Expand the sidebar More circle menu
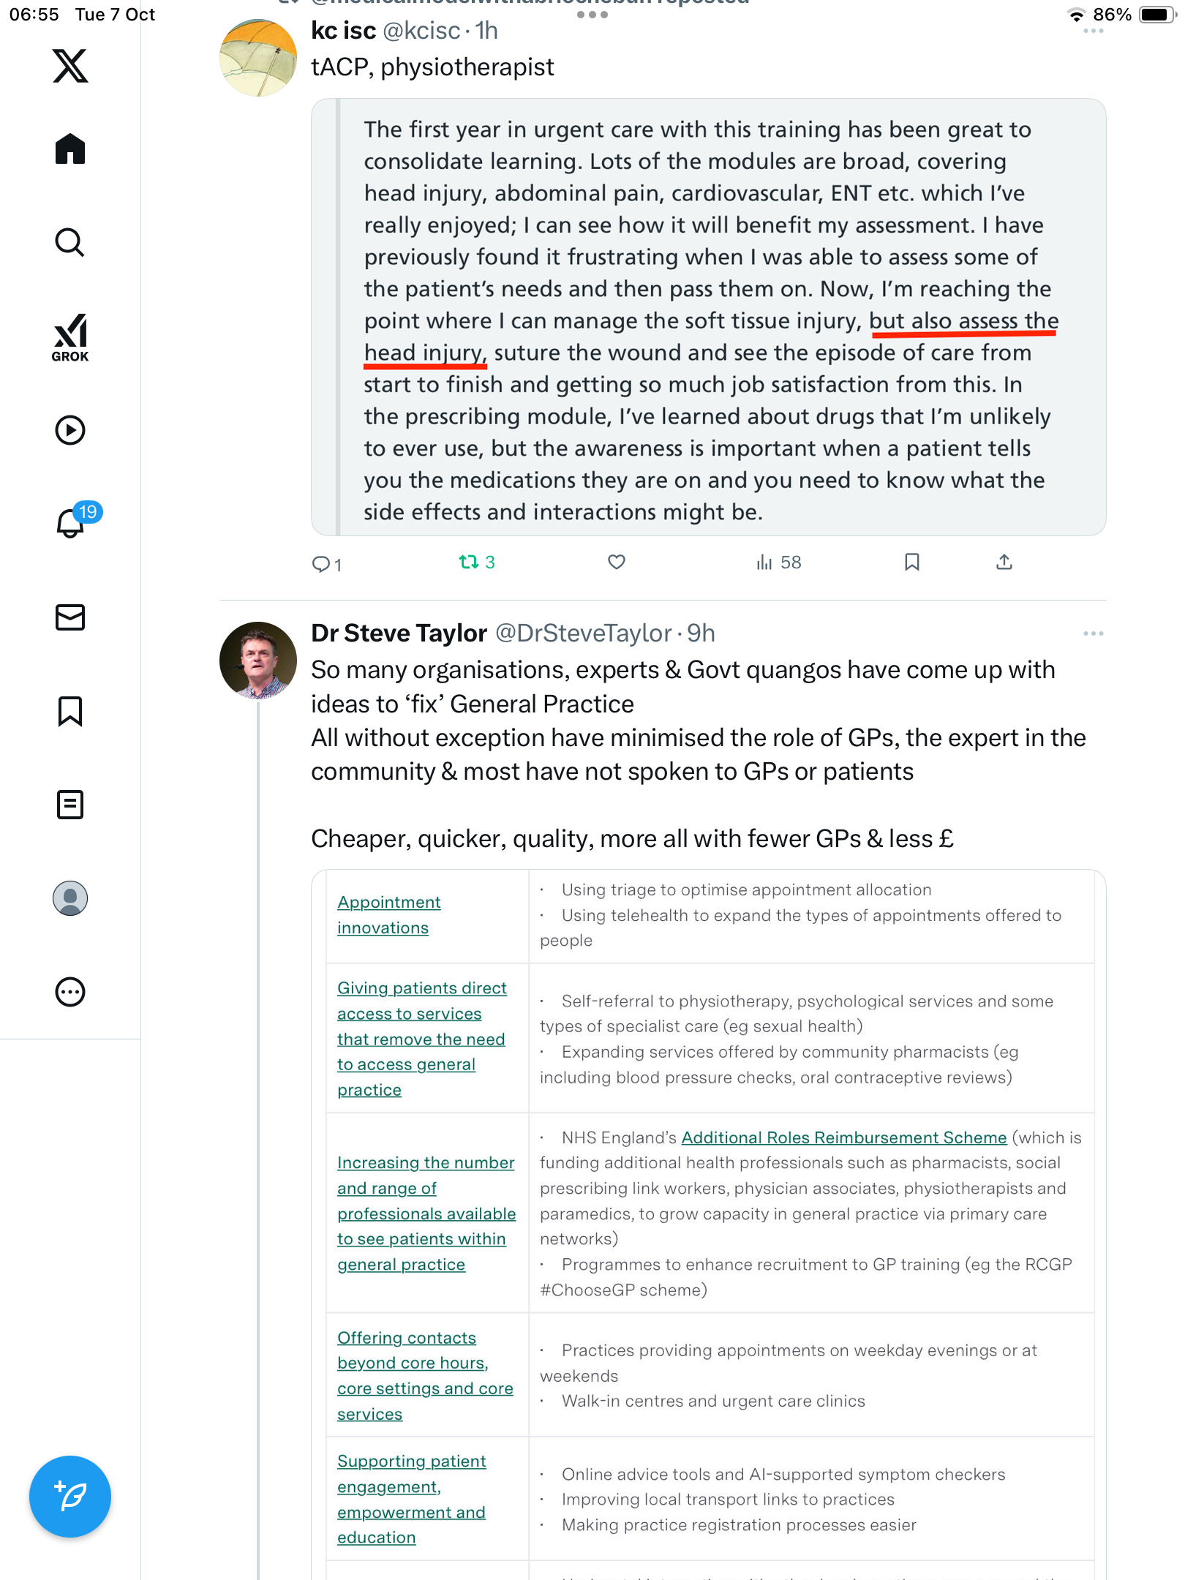The image size is (1185, 1580). [70, 992]
